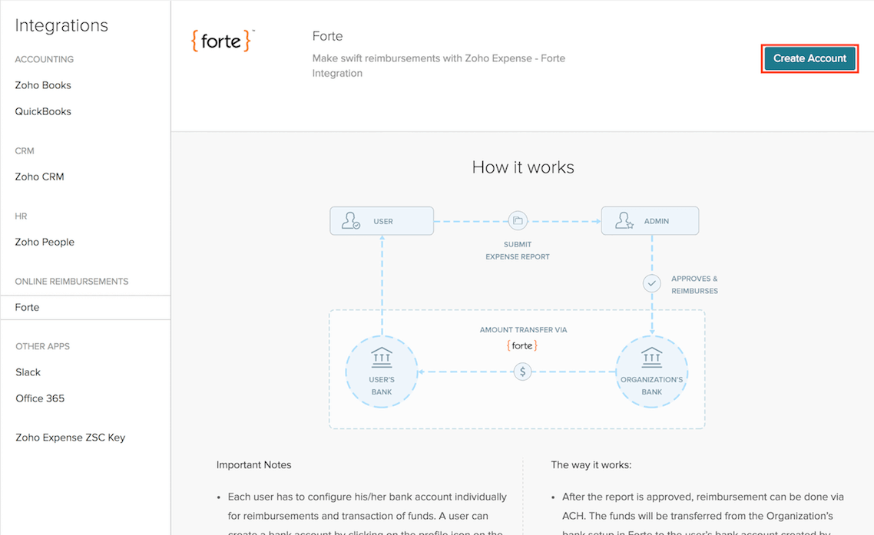
Task: Click the user person icon in diagram
Action: pyautogui.click(x=351, y=221)
